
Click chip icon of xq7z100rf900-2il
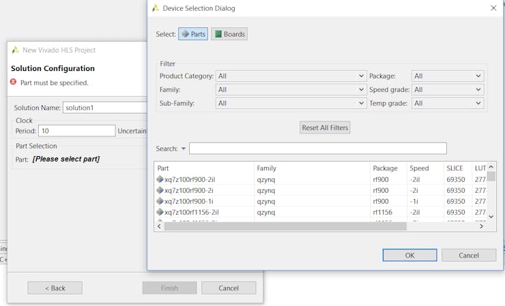pos(160,179)
